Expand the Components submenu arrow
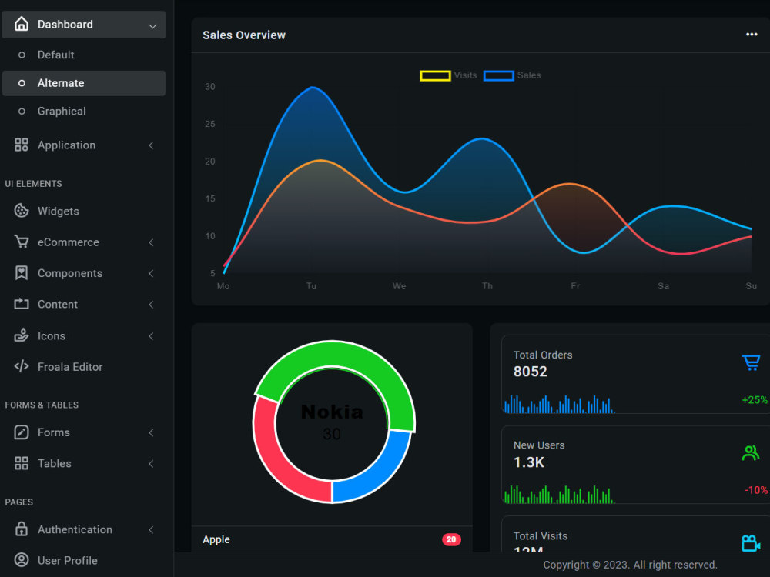770x577 pixels. [151, 273]
